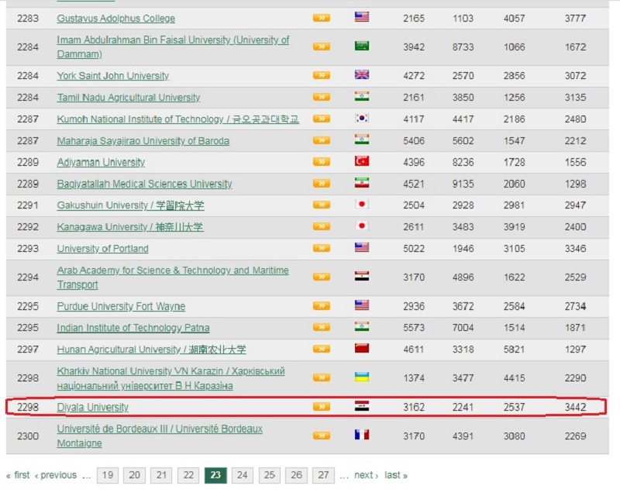
Task: Go to page 25
Action: tap(269, 475)
